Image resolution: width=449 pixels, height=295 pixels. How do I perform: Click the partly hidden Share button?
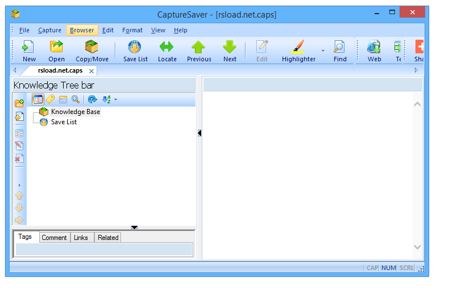pos(419,51)
